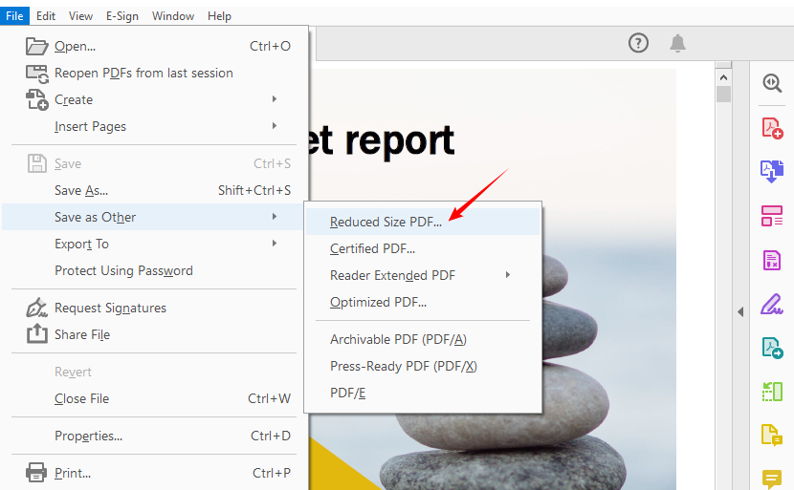Select Press-Ready PDF (PDF/X)
Image resolution: width=794 pixels, height=490 pixels.
(x=424, y=366)
